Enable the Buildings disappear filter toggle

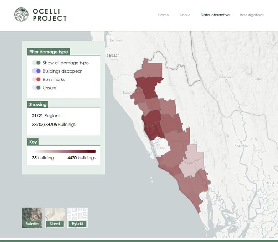click(x=36, y=71)
